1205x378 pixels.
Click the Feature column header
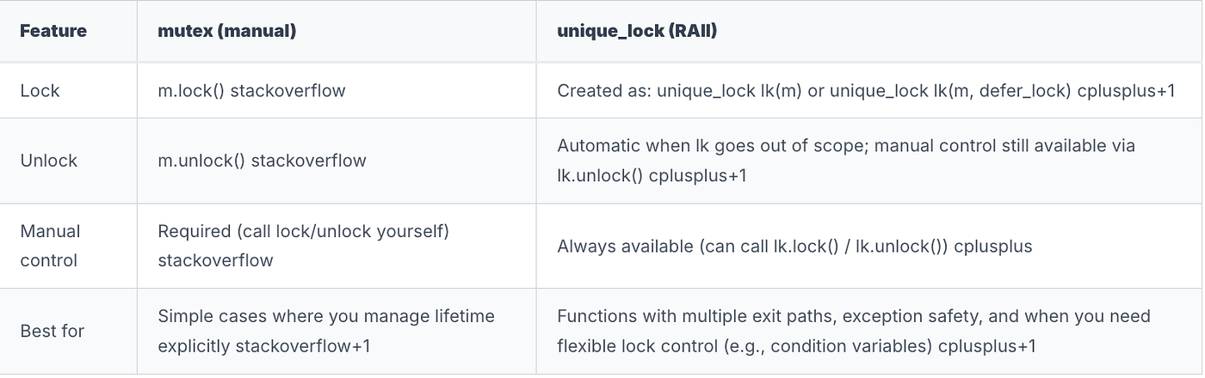53,31
